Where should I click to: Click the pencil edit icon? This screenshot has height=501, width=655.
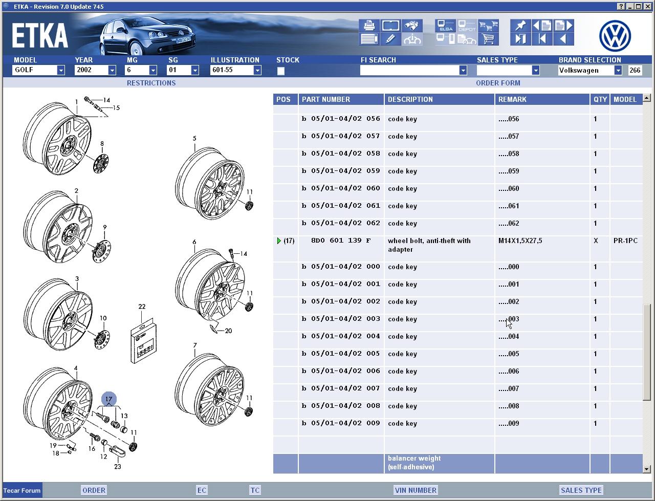pyautogui.click(x=390, y=39)
